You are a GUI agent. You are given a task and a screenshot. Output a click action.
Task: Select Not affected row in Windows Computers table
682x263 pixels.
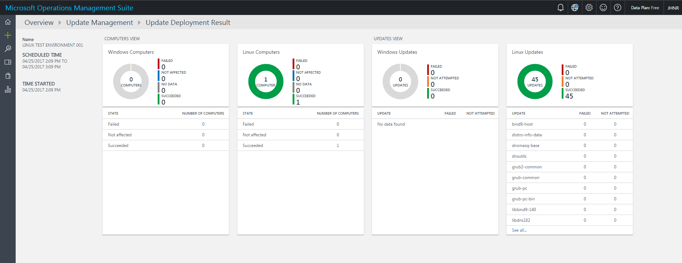[166, 135]
